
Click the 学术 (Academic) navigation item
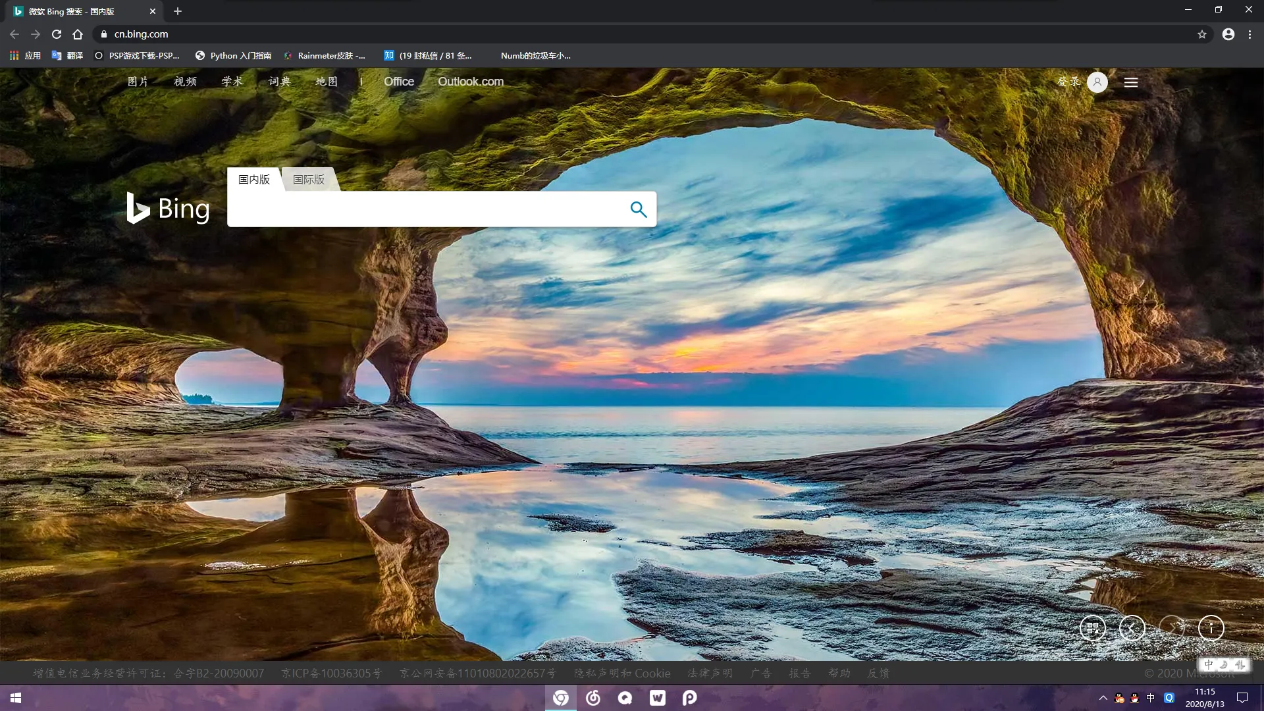tap(232, 81)
